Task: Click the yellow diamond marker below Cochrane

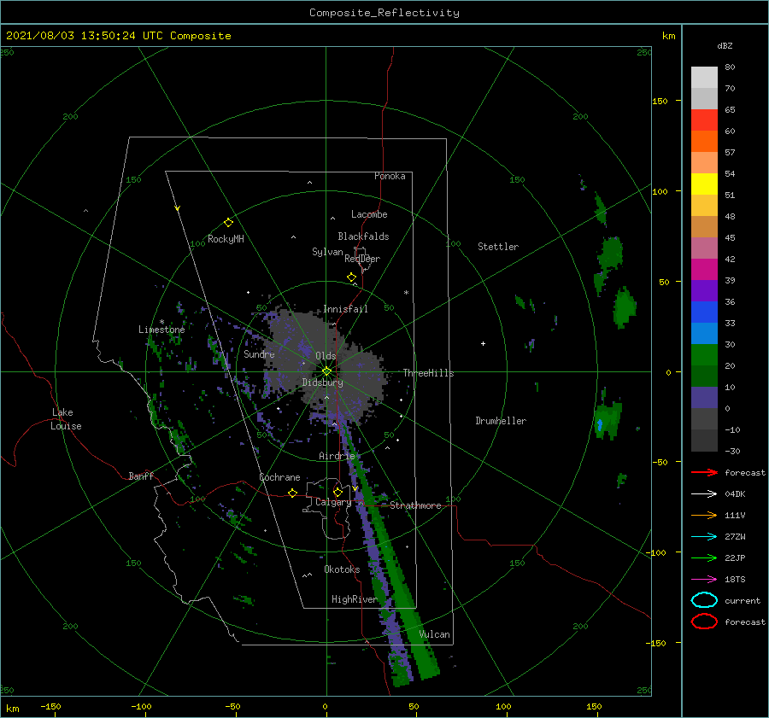Action: (x=293, y=493)
